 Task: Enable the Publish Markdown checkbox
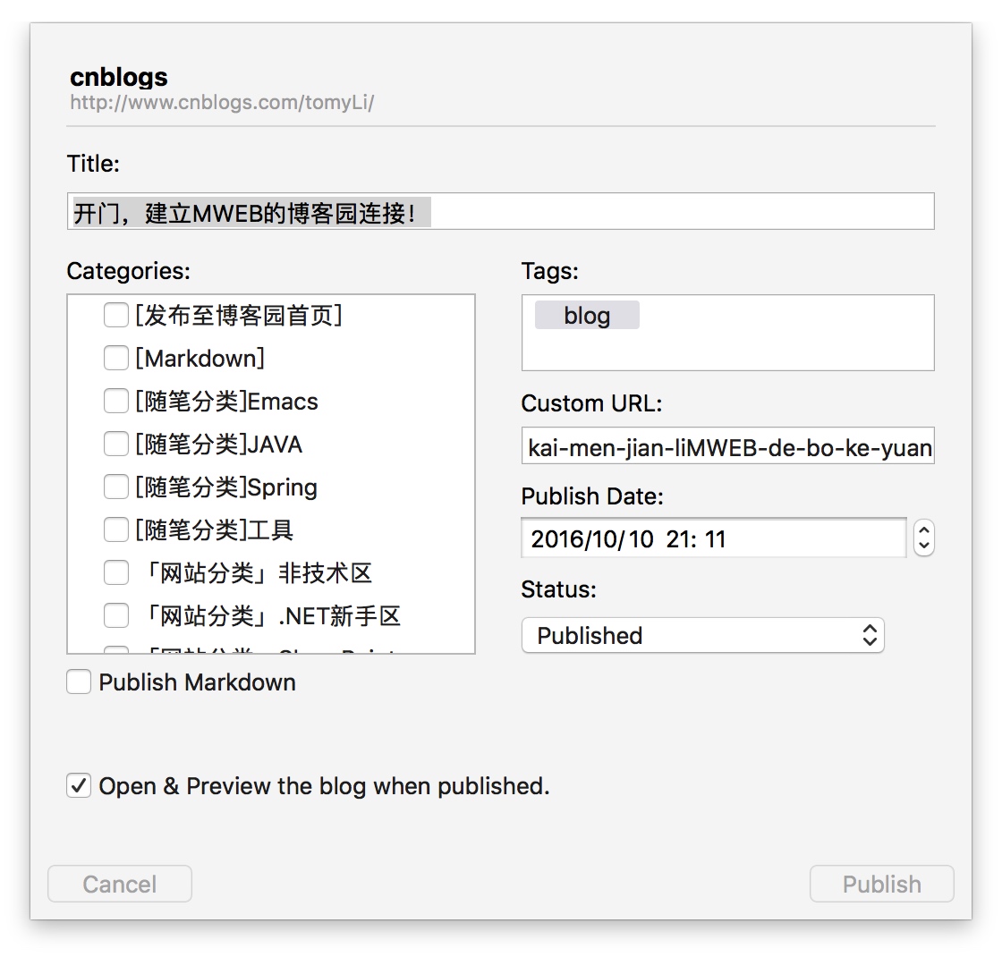(79, 682)
